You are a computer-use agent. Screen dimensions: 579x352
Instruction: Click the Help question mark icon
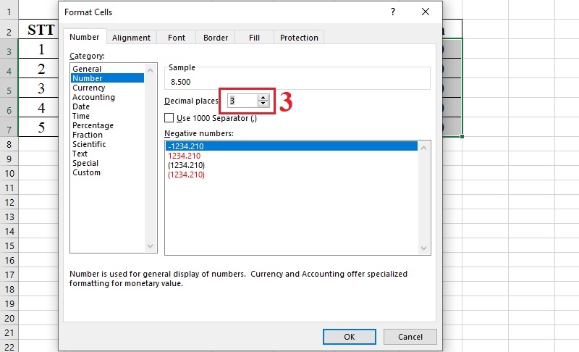point(393,12)
